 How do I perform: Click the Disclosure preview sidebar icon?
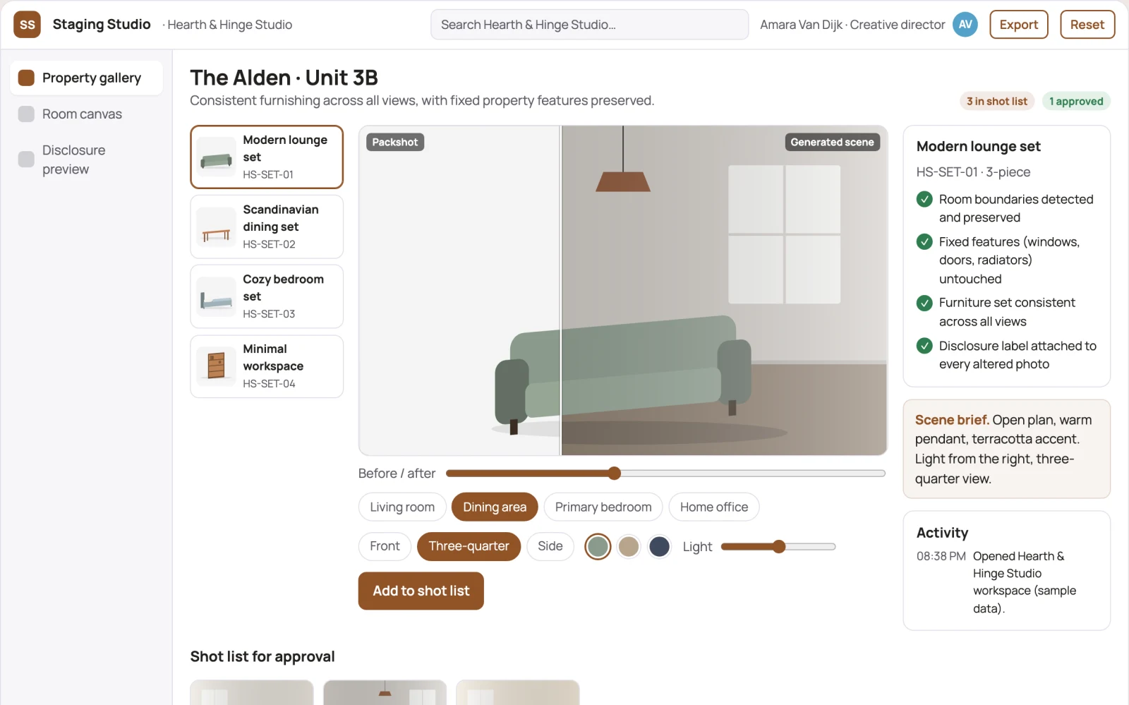(26, 159)
